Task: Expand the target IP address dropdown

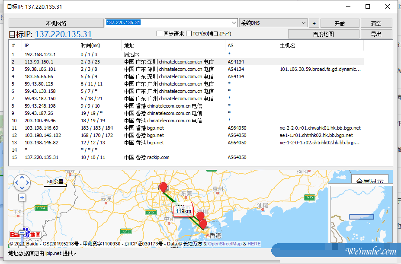Action: (x=234, y=23)
